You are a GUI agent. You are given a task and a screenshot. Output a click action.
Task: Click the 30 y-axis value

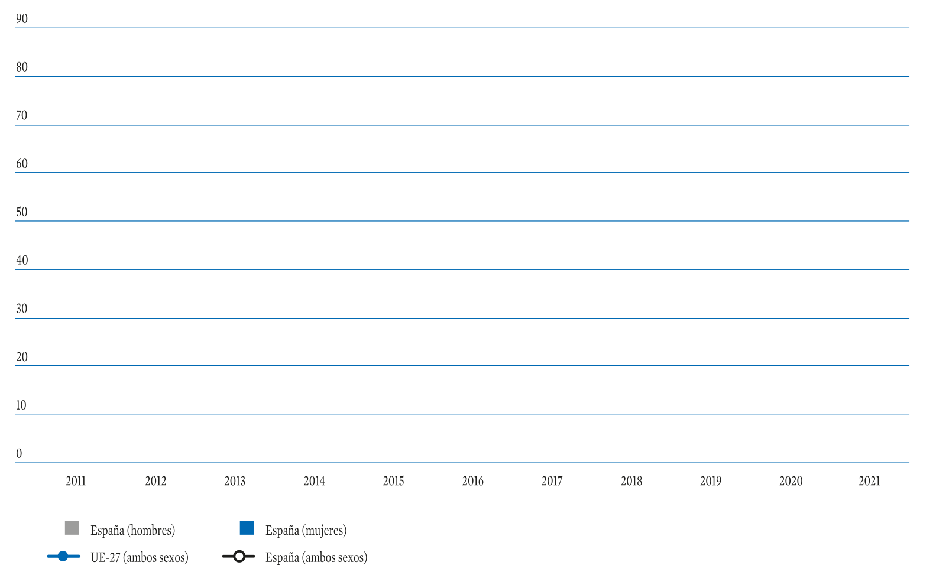[x=22, y=309]
